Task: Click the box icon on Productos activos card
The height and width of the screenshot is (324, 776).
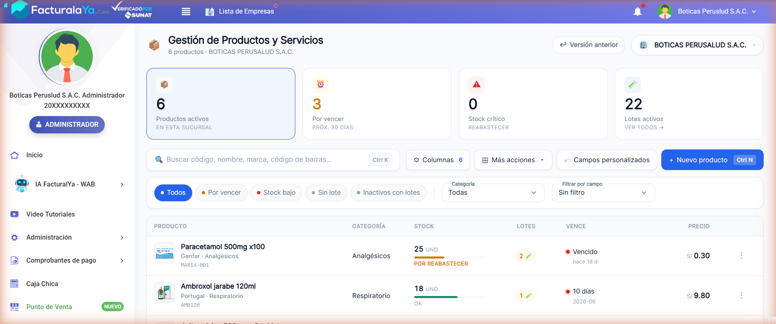Action: click(164, 84)
